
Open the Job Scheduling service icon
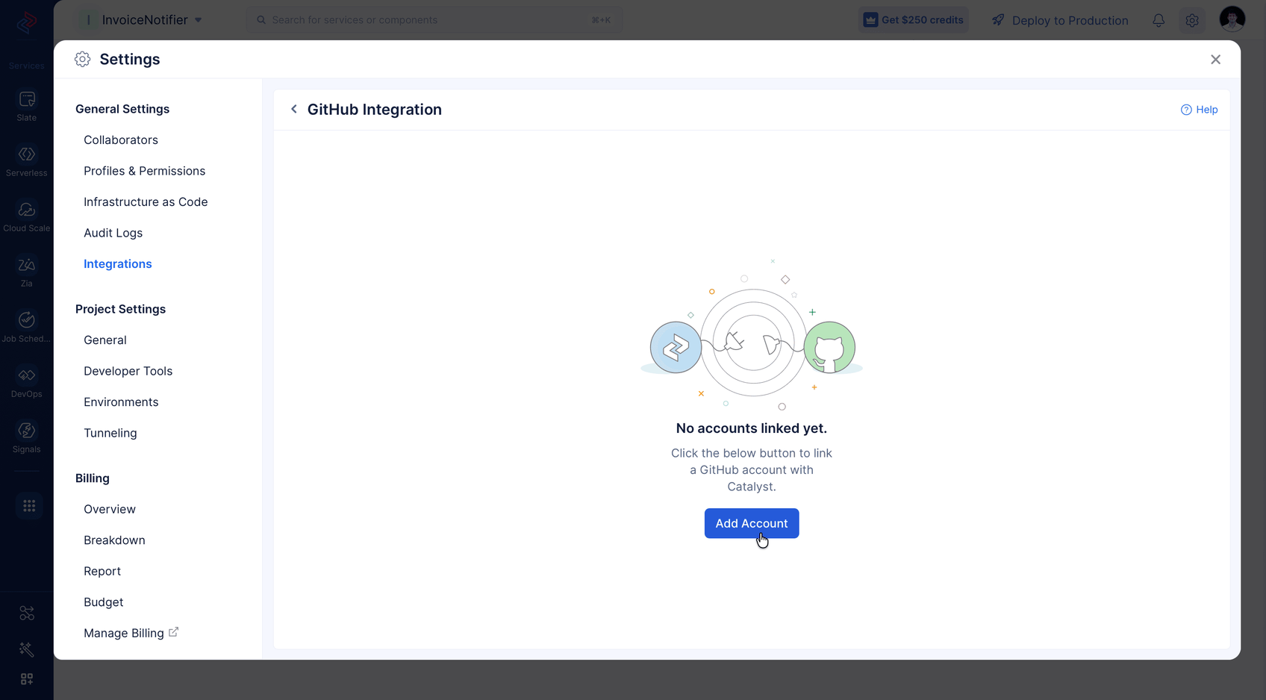click(x=27, y=320)
